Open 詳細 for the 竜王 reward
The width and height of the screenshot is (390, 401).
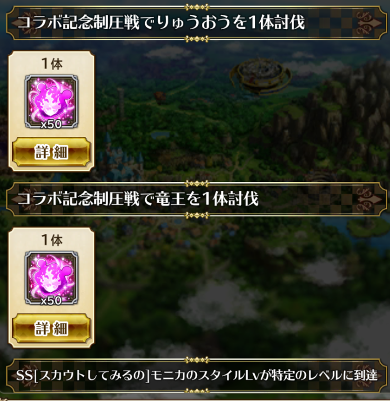51,328
